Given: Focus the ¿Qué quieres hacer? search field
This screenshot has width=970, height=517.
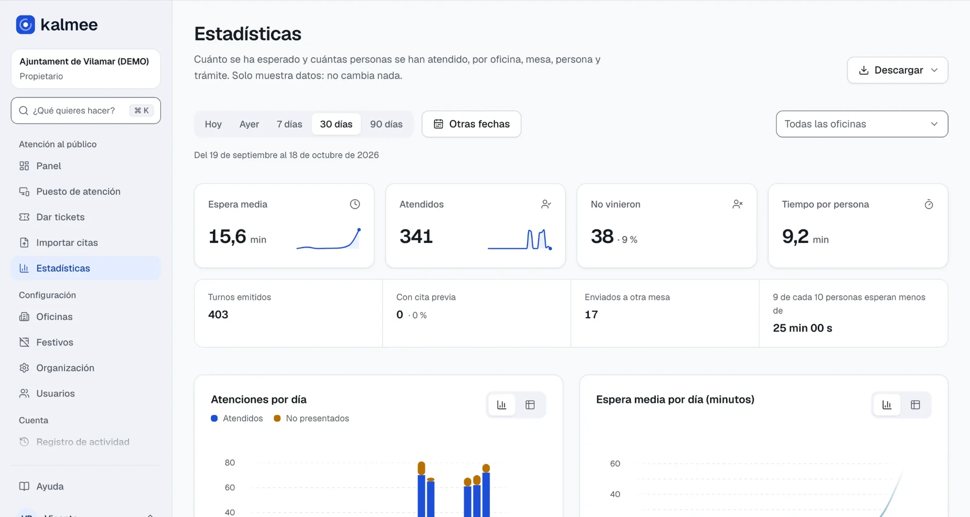Looking at the screenshot, I should pyautogui.click(x=86, y=111).
